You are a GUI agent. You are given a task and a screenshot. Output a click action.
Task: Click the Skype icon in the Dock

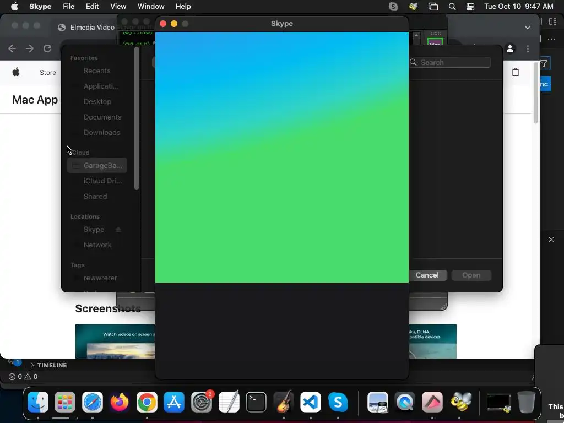click(x=338, y=402)
